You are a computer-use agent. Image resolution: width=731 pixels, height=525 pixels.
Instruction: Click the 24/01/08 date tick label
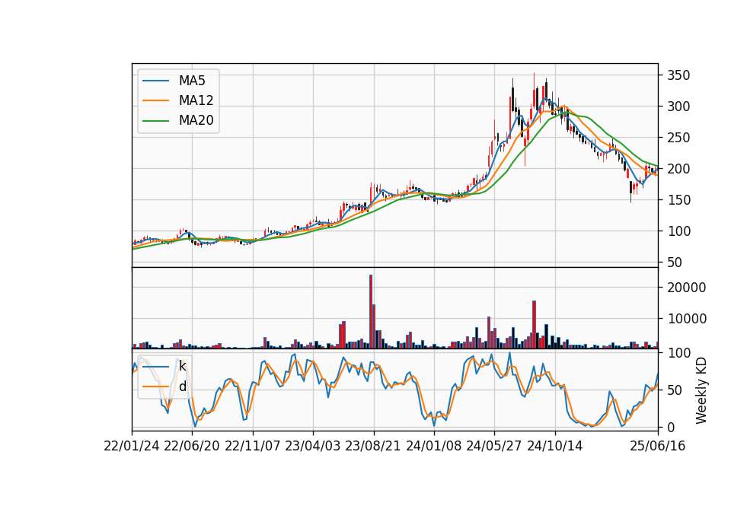(x=434, y=446)
